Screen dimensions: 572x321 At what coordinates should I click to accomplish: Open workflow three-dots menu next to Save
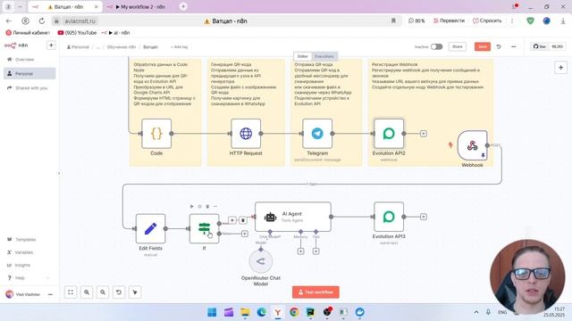pyautogui.click(x=513, y=46)
